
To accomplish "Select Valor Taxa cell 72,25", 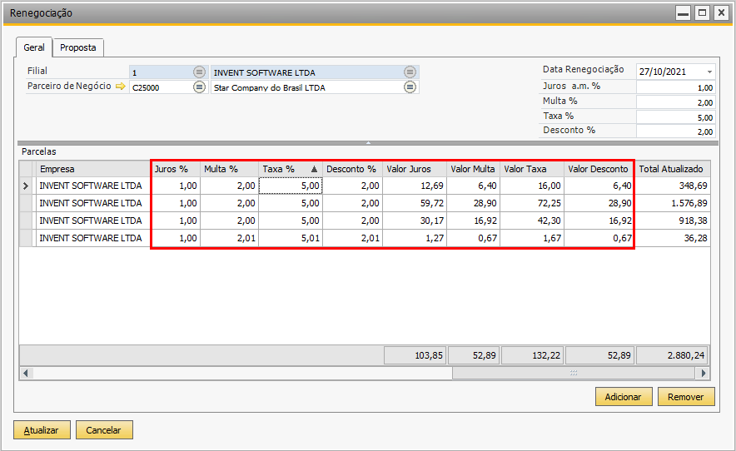I will tap(532, 203).
